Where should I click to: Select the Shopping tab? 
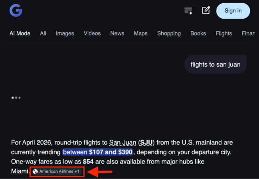169,33
